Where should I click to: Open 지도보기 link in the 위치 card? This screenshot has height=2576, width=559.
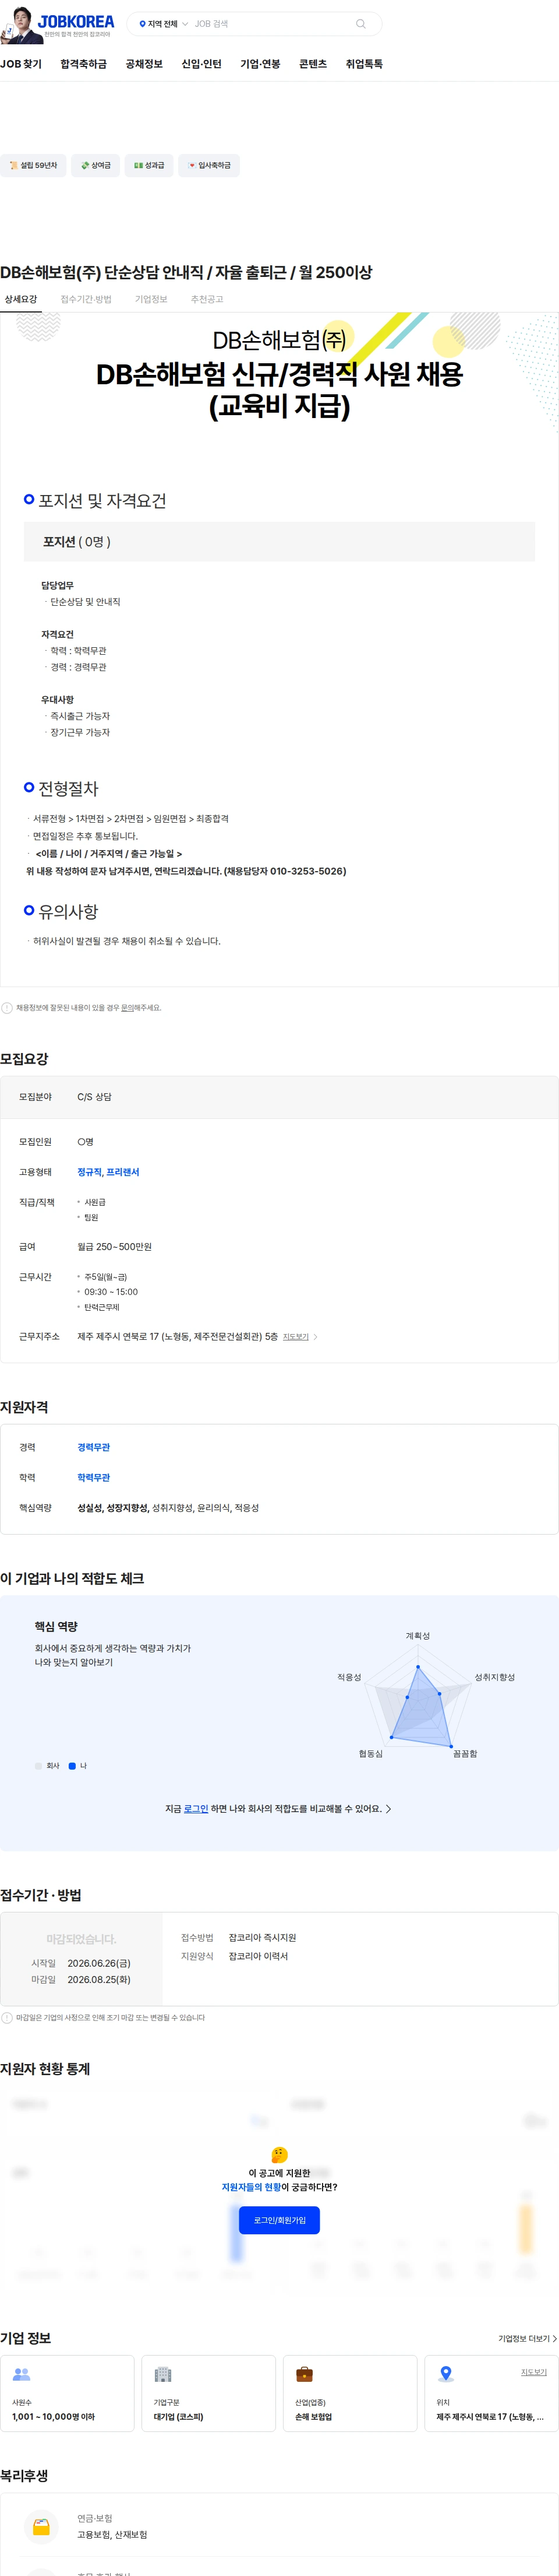(533, 2372)
